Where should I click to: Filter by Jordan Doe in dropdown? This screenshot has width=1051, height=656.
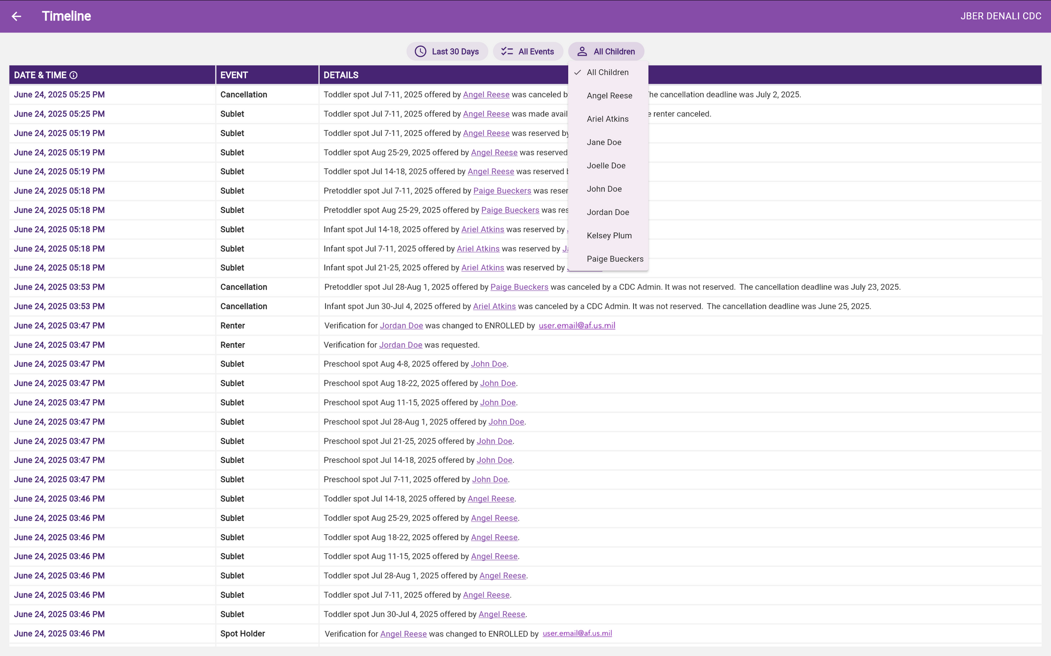[x=608, y=213]
